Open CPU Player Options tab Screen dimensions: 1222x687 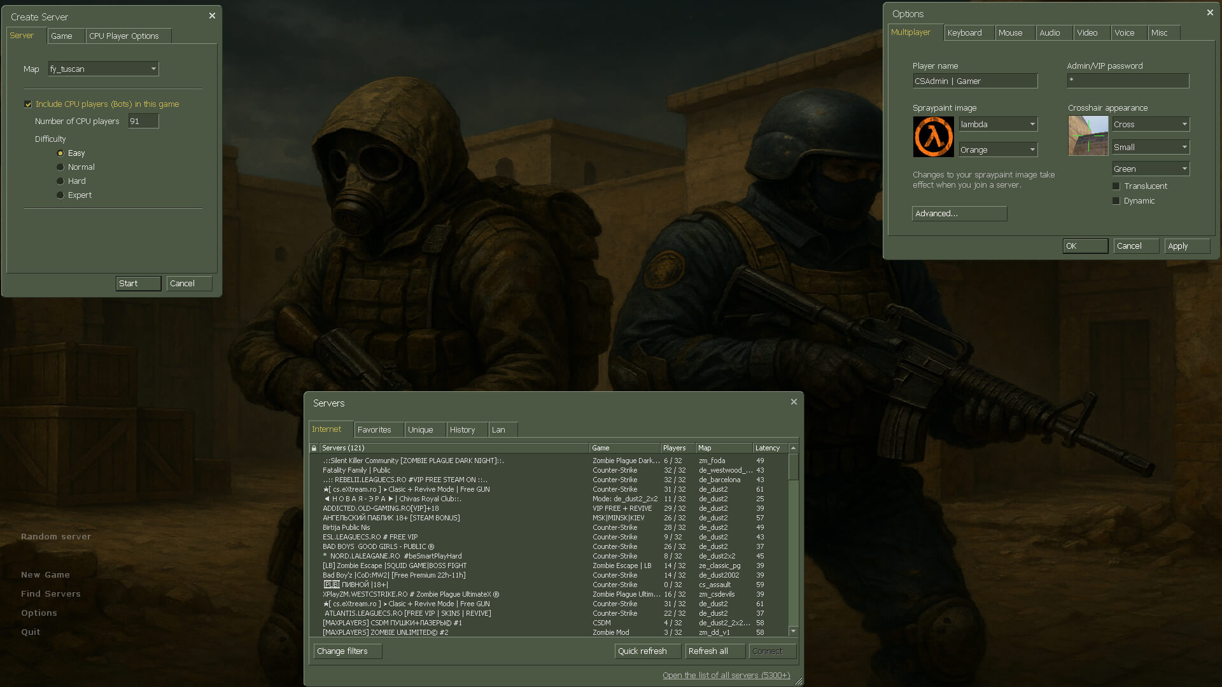click(x=129, y=36)
